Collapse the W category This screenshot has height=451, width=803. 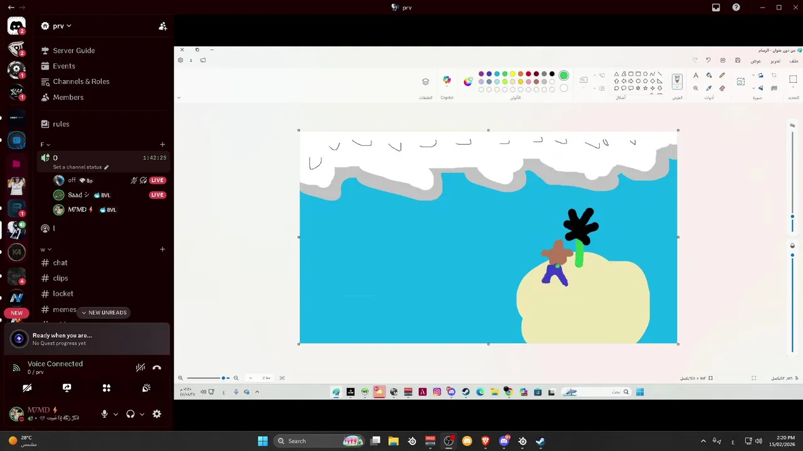click(45, 249)
